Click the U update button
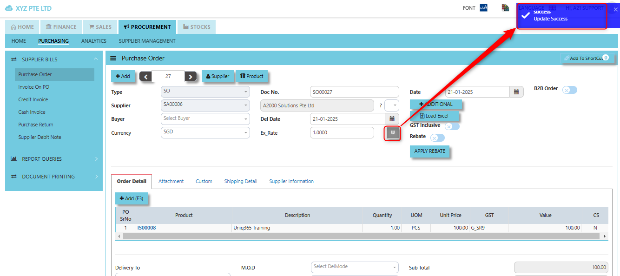 coord(392,133)
